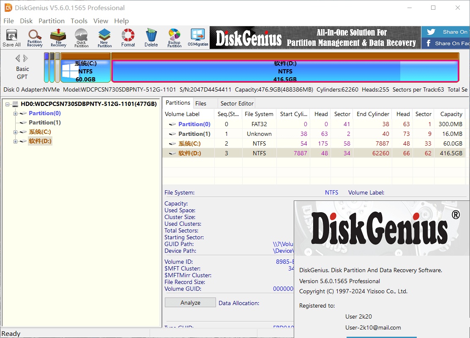
Task: Open the Tools menu
Action: [79, 21]
